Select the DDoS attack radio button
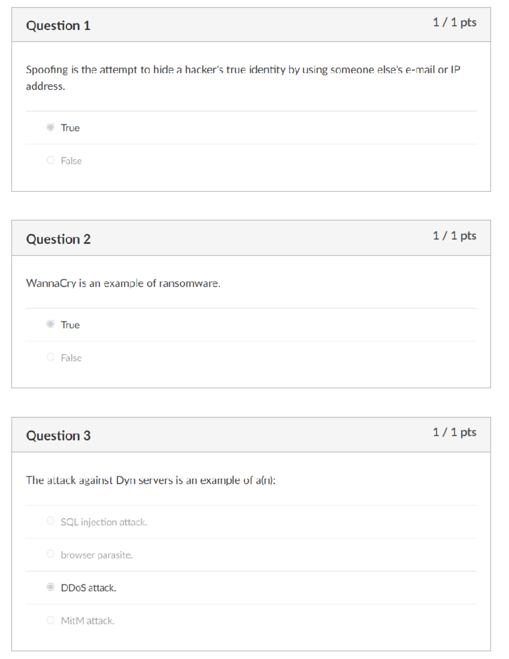Screen dimensions: 509x659 click(x=50, y=587)
